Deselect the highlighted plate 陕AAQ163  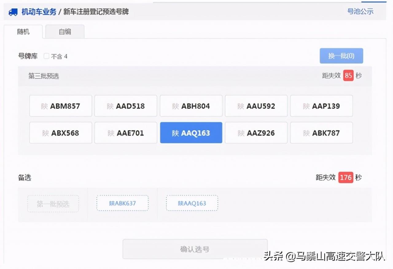(191, 133)
